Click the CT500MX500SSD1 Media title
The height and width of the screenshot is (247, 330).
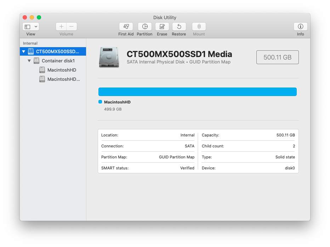pyautogui.click(x=179, y=54)
